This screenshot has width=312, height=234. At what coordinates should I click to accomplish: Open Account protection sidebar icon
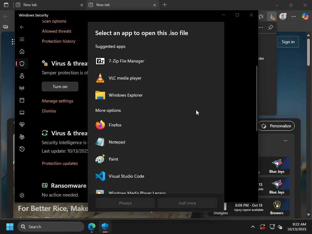coord(22,76)
